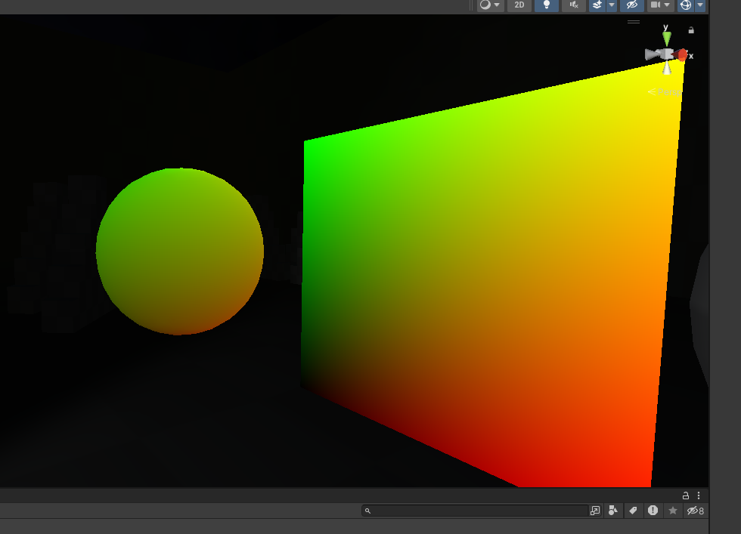Toggle hidden packages visibility count 8

tap(695, 511)
